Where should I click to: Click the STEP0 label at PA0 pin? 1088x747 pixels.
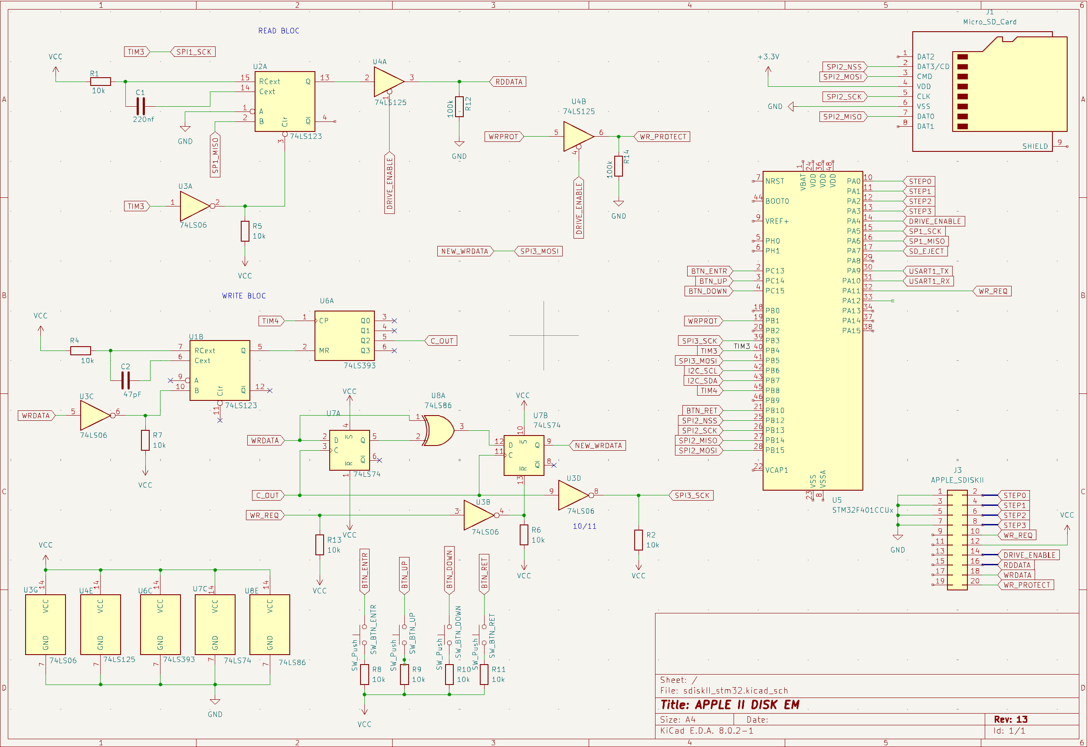click(x=919, y=181)
